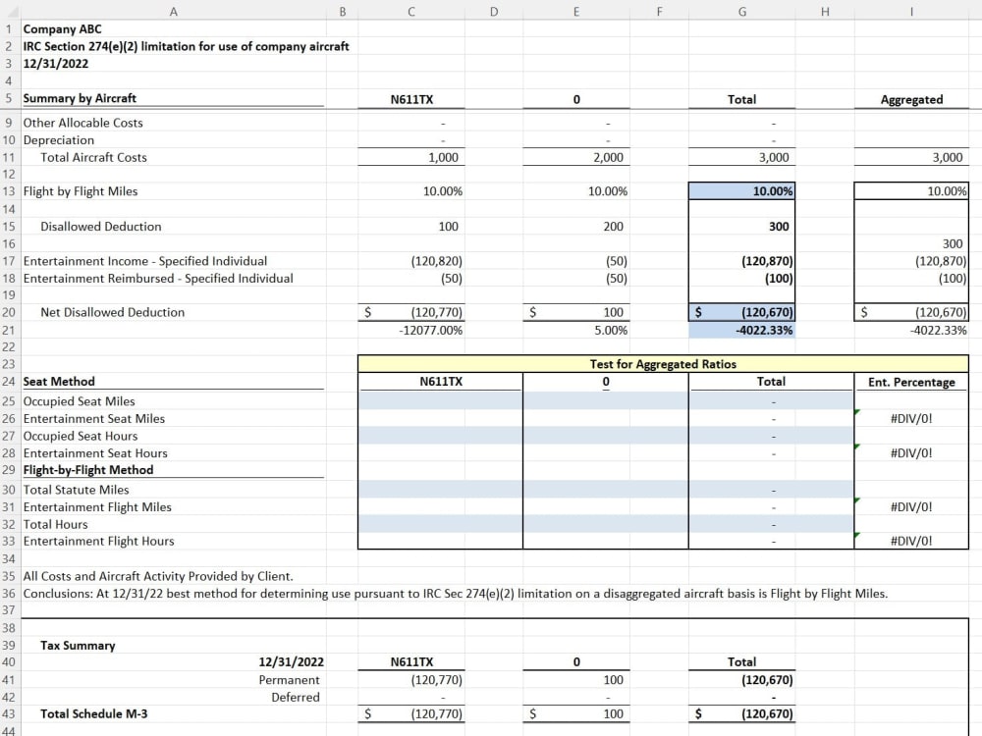
Task: Click the blue highlighted -4022.33% cell
Action: (741, 330)
